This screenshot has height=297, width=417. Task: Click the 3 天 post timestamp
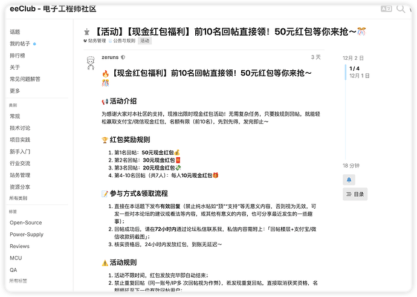pos(315,57)
